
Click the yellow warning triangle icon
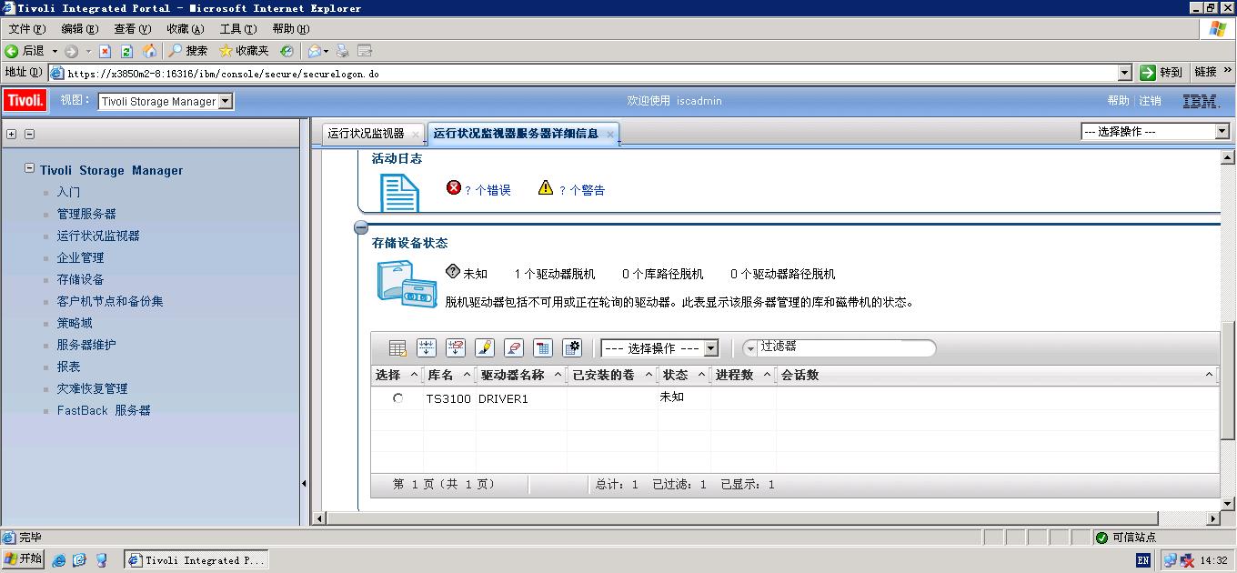pyautogui.click(x=546, y=187)
